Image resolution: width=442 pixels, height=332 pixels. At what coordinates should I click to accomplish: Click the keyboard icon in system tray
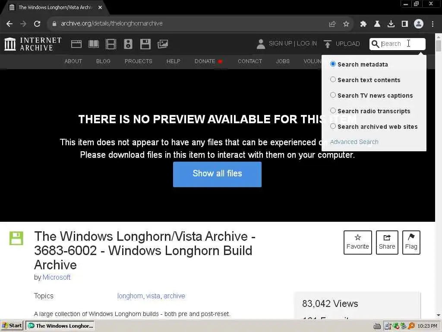[377, 326]
